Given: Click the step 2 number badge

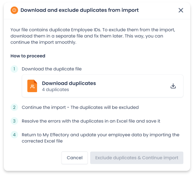Looking at the screenshot, I should point(14,107).
